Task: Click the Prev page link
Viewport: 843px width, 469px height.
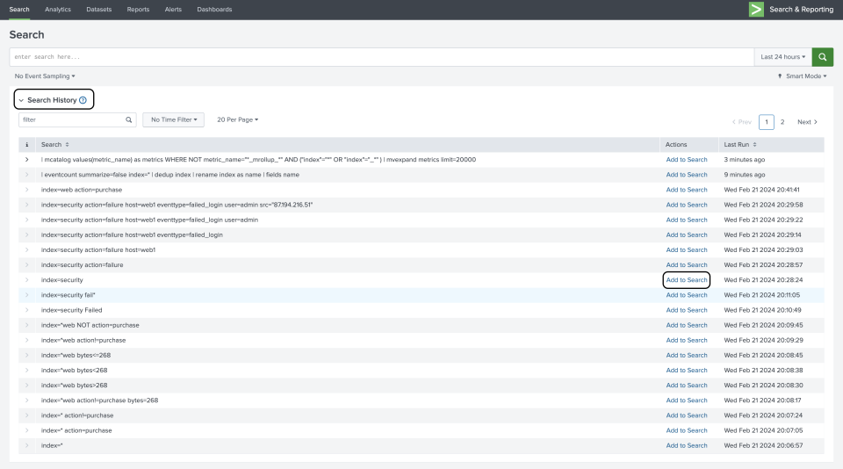Action: (741, 122)
